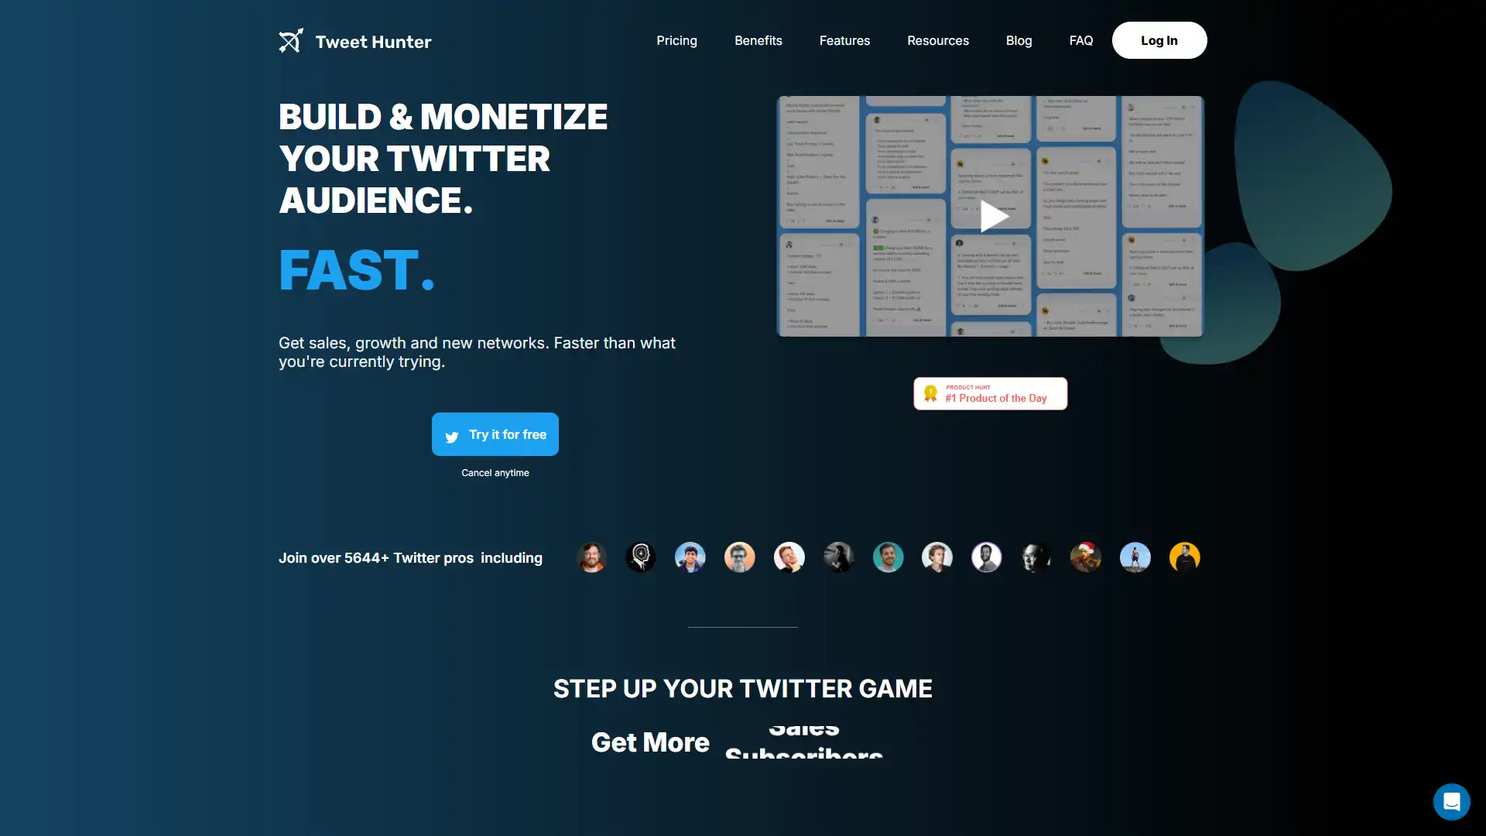Click the play button on the demo video
The image size is (1486, 836).
[990, 215]
